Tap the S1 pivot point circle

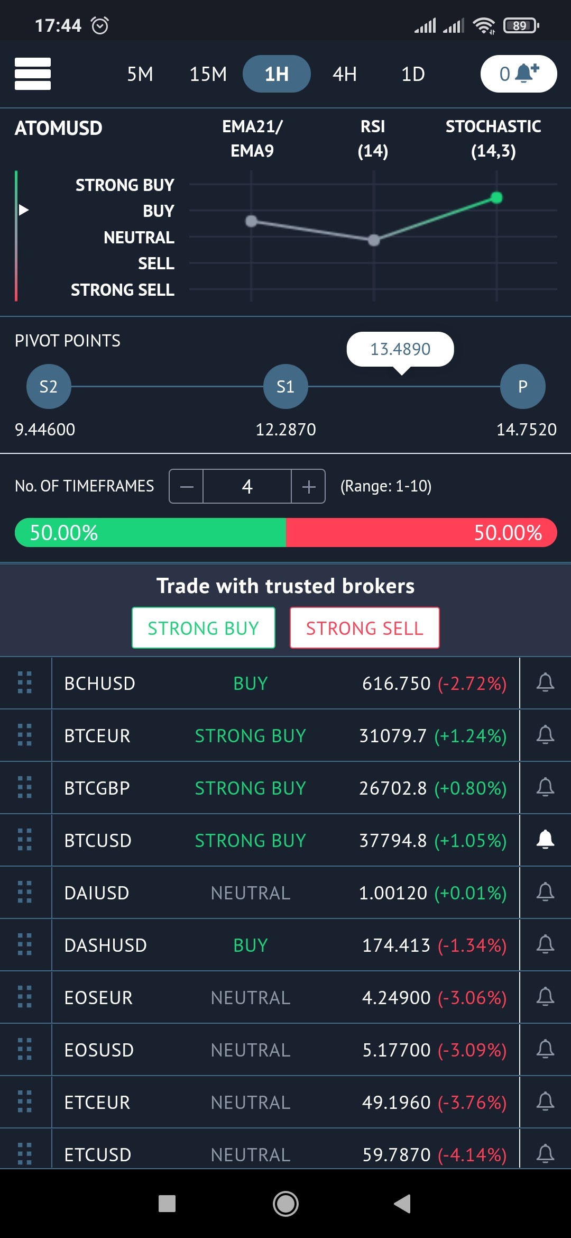[x=285, y=386]
